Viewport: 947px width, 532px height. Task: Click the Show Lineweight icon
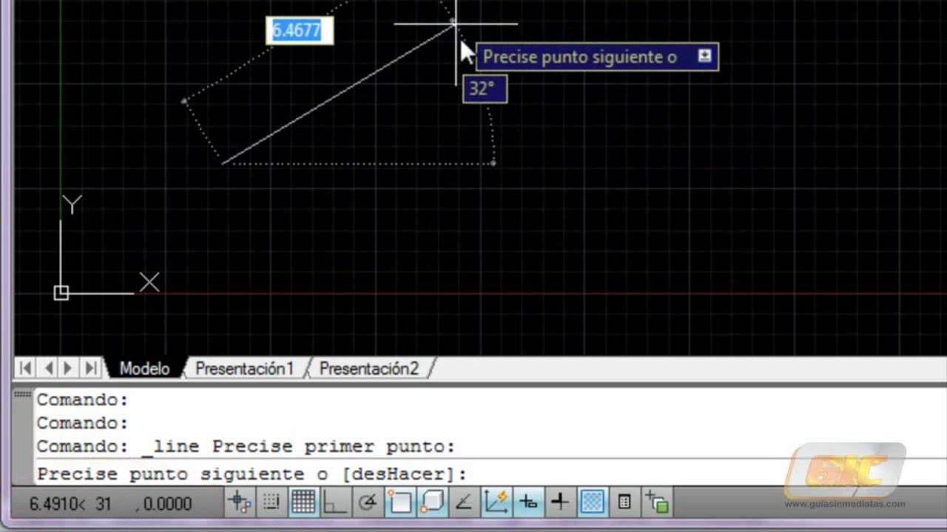[x=559, y=502]
